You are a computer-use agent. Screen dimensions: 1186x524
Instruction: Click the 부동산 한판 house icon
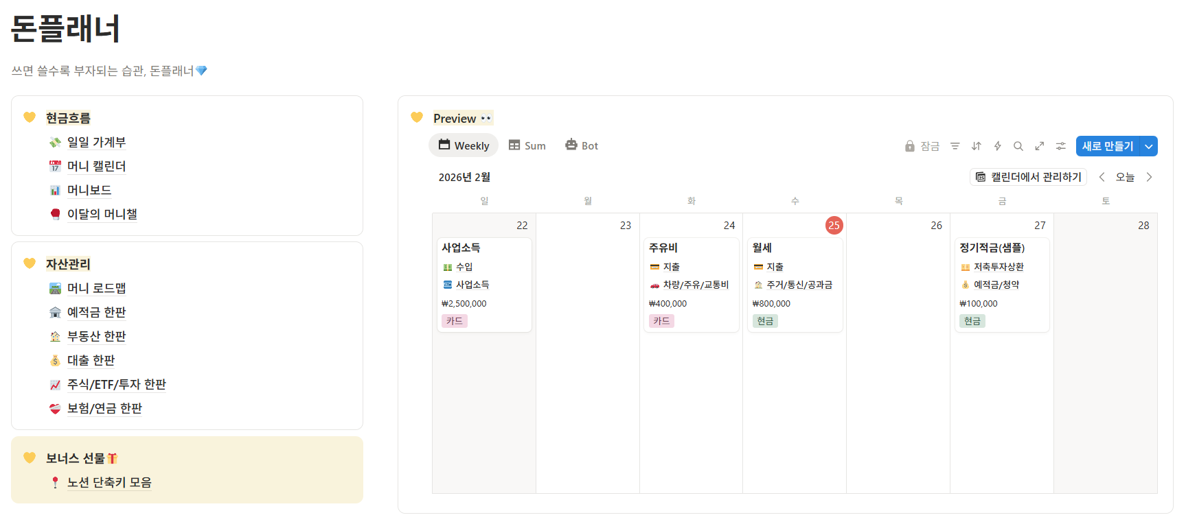tap(55, 337)
